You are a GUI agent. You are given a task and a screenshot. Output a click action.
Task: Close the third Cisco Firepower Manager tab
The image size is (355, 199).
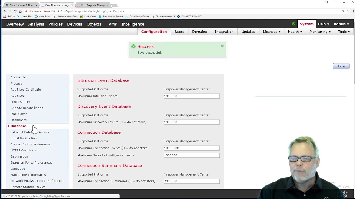pyautogui.click(x=108, y=5)
